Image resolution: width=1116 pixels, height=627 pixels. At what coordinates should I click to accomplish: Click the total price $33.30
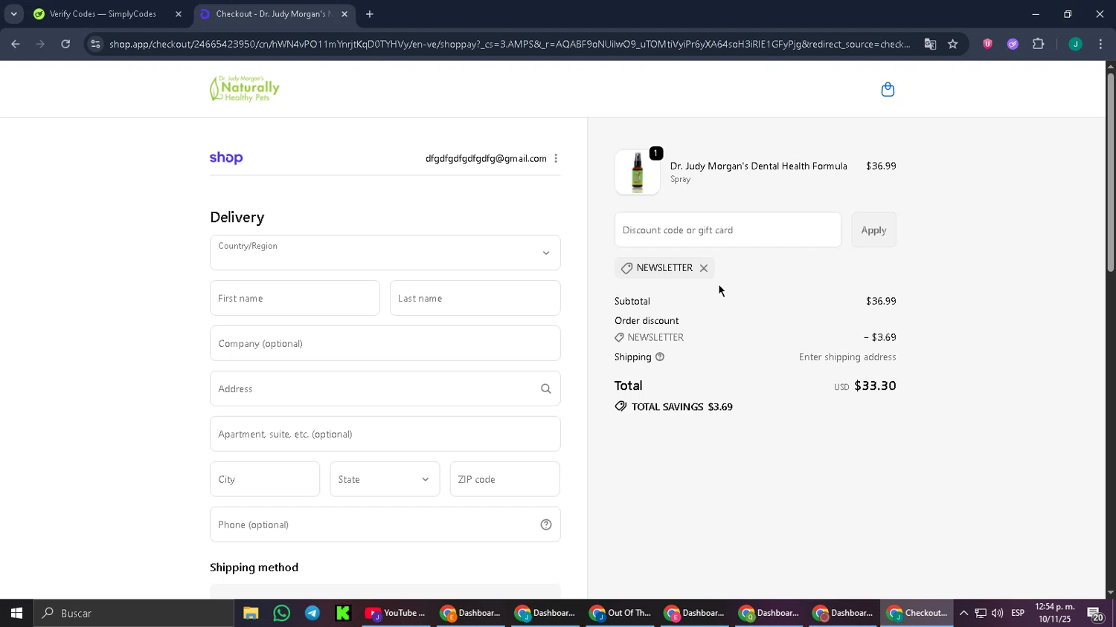875,386
